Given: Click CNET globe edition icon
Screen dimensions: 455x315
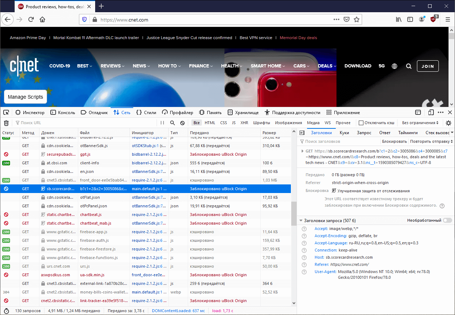Looking at the screenshot, I should 395,66.
